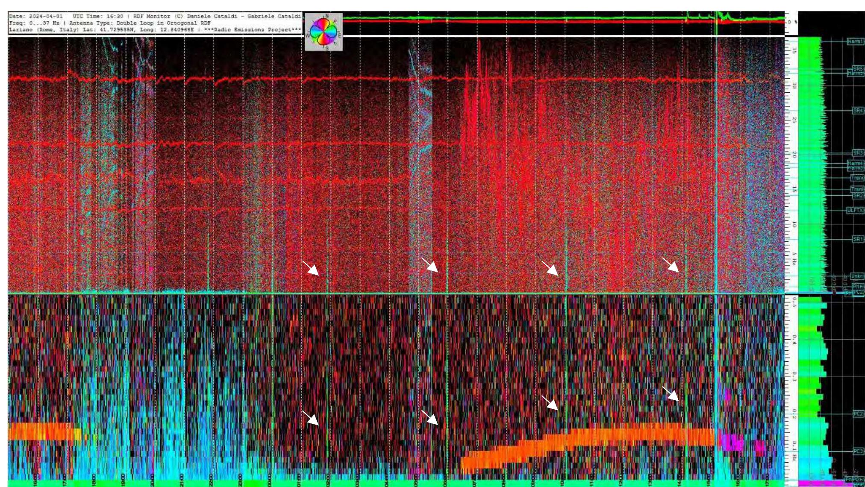Click the "***Radio Emissions Project***" text
865x487 pixels.
click(252, 30)
